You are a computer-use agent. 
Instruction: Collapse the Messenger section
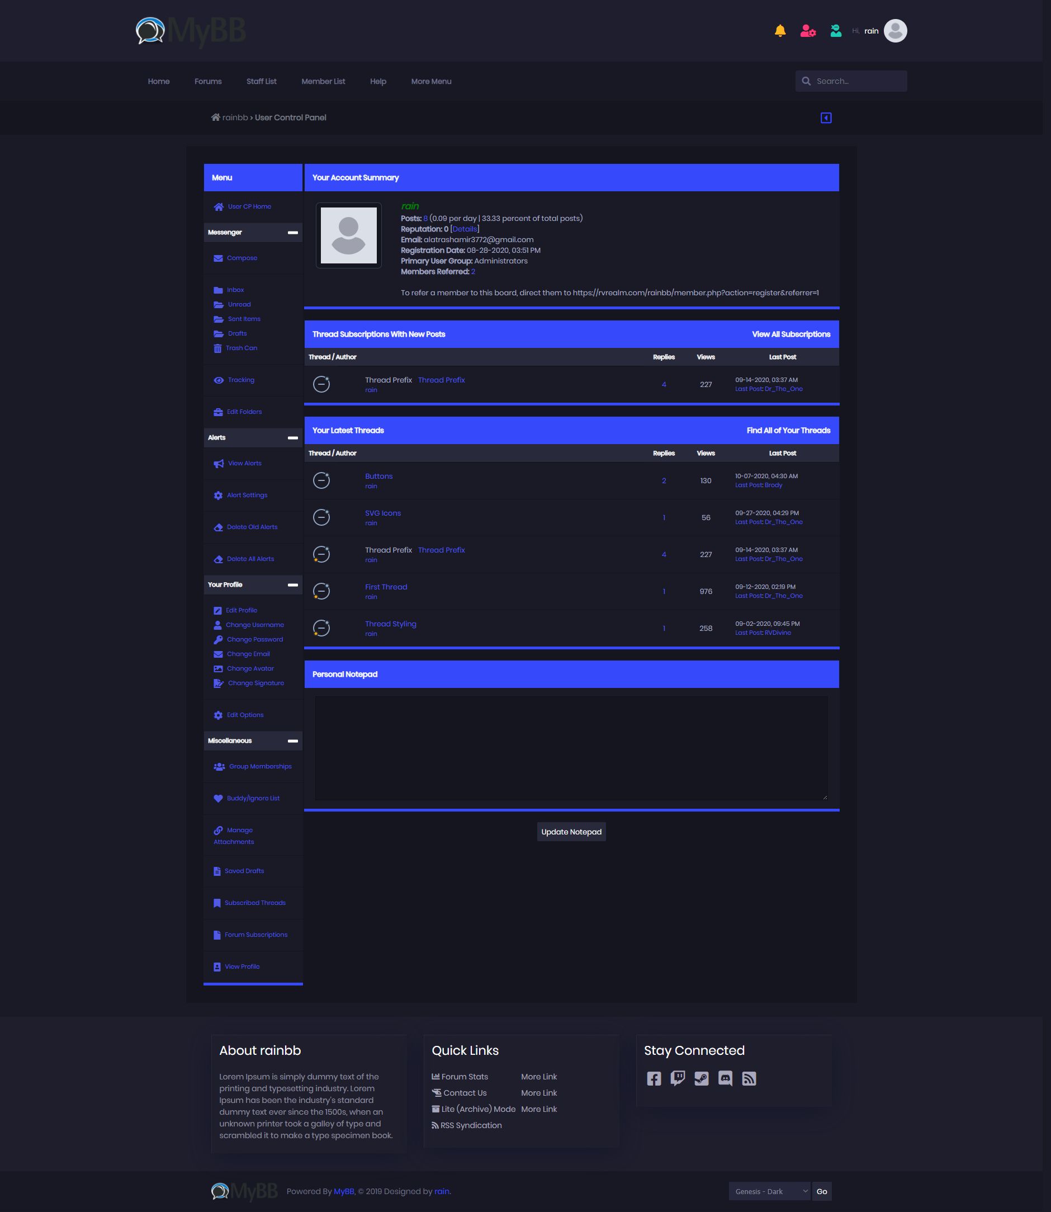coord(293,233)
